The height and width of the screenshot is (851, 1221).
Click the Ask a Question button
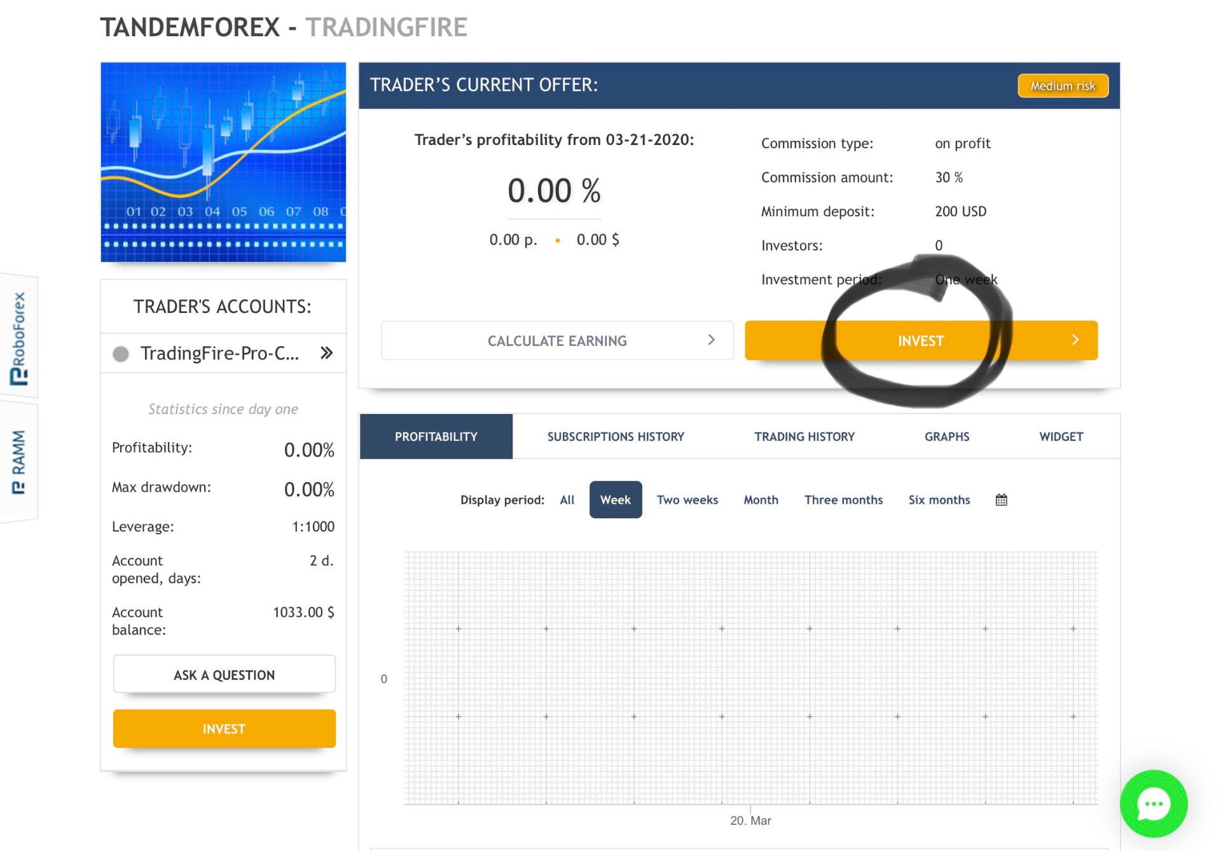pyautogui.click(x=224, y=675)
